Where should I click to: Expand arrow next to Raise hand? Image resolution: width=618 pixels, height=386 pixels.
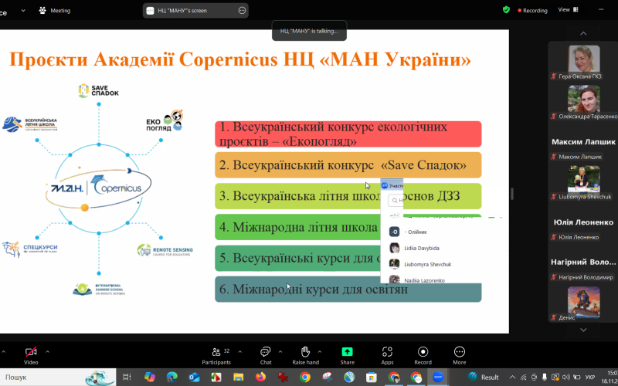[x=319, y=351]
